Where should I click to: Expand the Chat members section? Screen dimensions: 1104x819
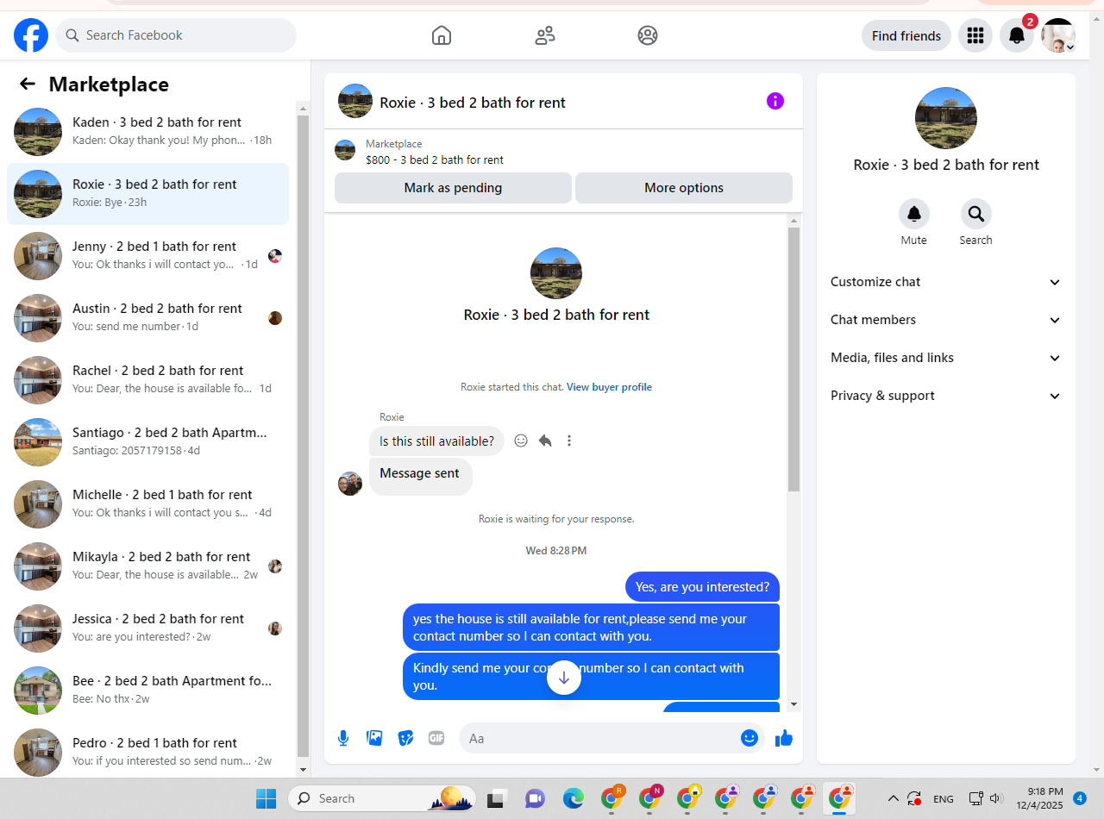point(946,320)
